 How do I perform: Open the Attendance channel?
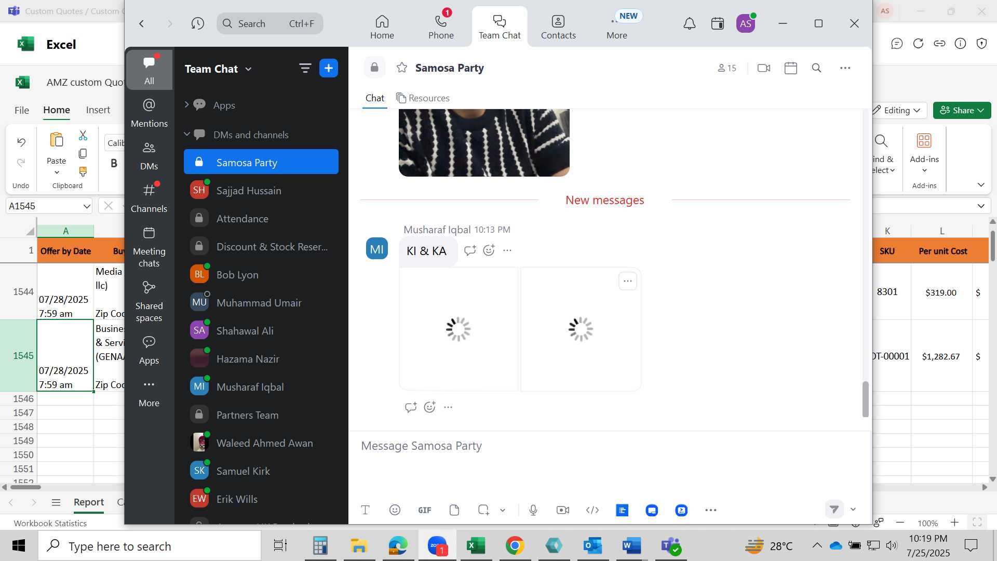261,219
